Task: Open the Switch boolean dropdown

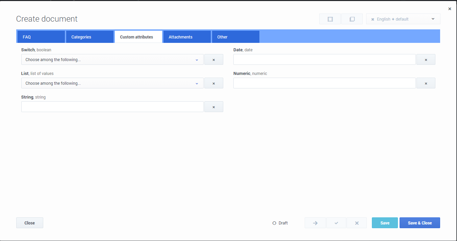Action: coord(112,60)
